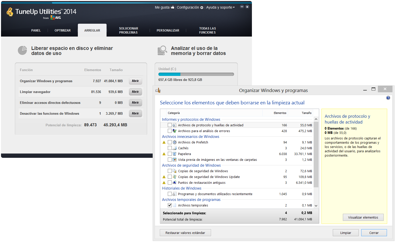Click the Cerrar button
The height and width of the screenshot is (242, 395).
pyautogui.click(x=374, y=233)
